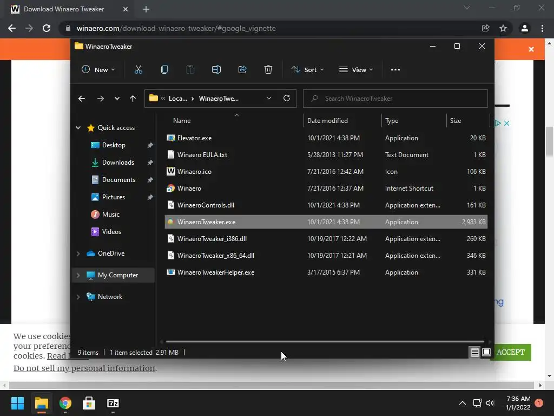Open Google Chrome from the taskbar
554x416 pixels.
65,403
